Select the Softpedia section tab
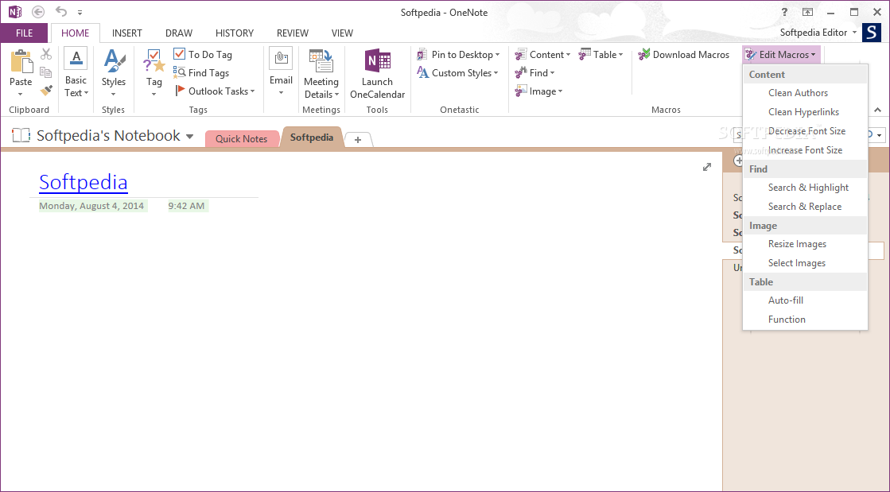 pyautogui.click(x=312, y=138)
